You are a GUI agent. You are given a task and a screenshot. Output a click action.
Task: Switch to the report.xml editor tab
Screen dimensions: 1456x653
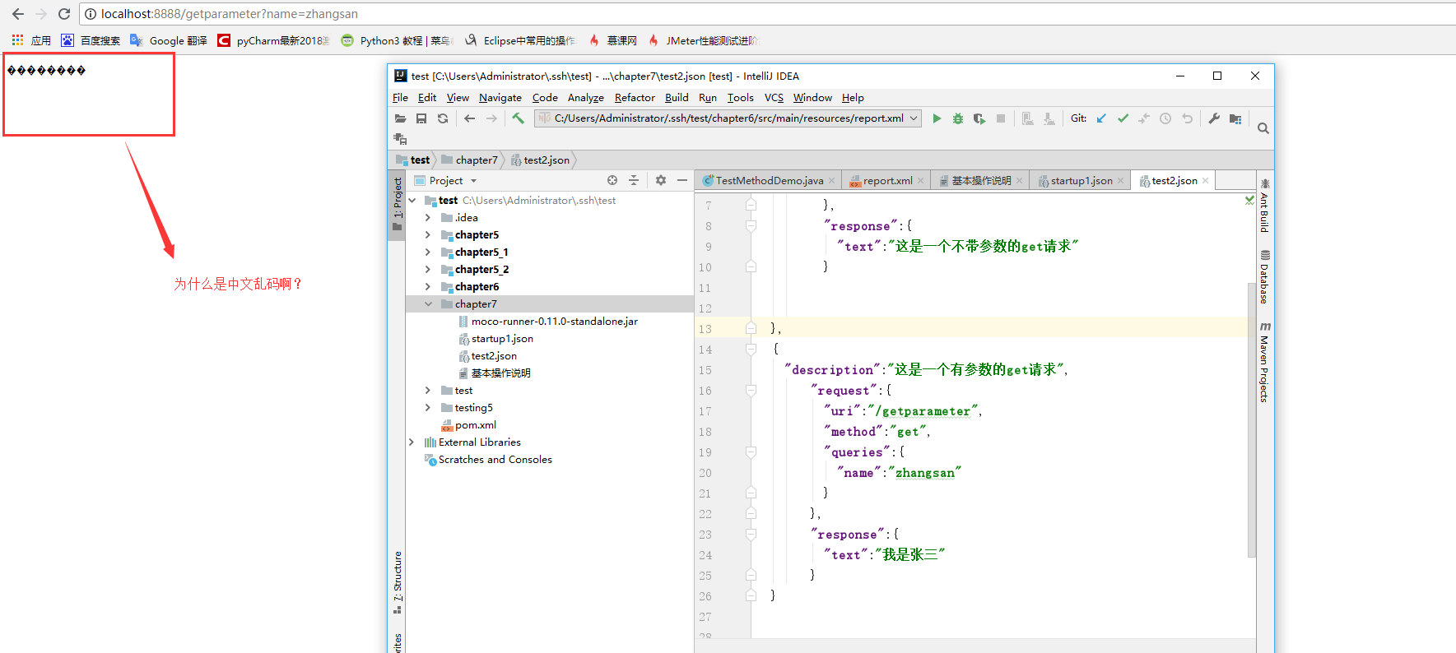pyautogui.click(x=887, y=181)
